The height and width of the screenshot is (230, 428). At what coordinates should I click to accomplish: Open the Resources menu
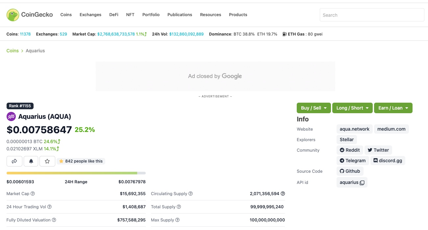211,15
